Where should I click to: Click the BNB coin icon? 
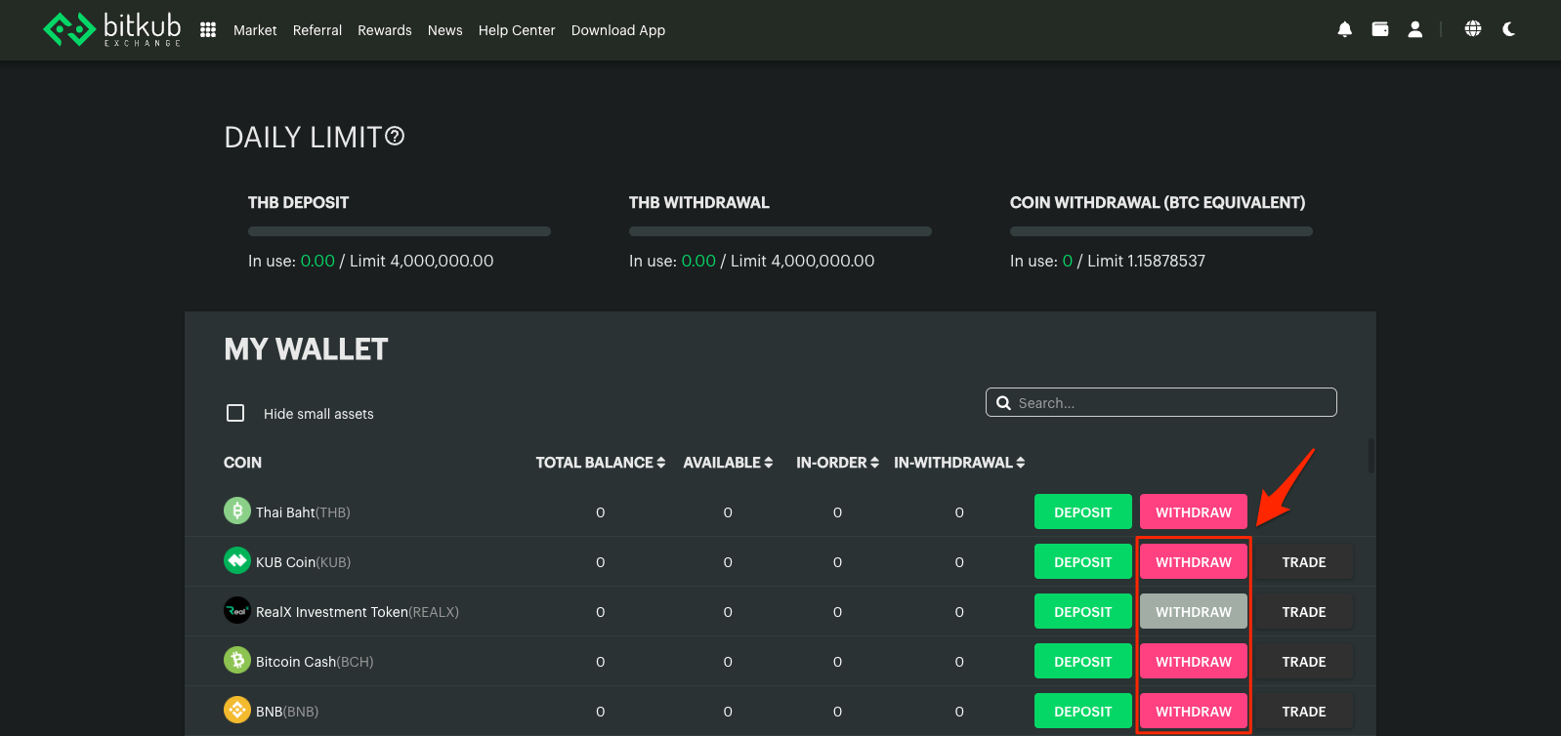coord(237,710)
